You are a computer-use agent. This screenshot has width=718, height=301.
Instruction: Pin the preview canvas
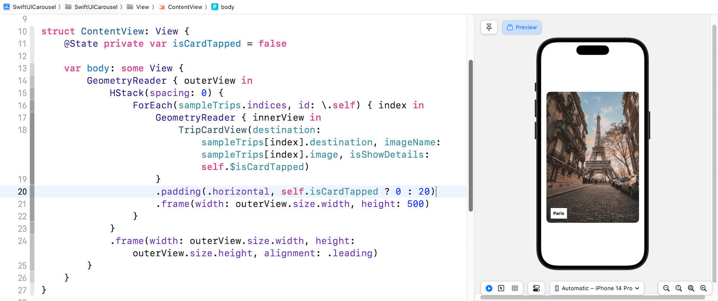click(x=489, y=27)
